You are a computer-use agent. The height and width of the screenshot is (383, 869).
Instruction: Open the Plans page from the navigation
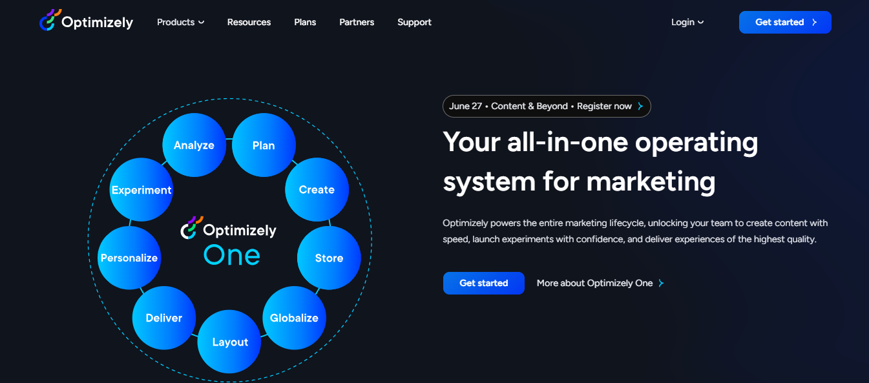(304, 22)
